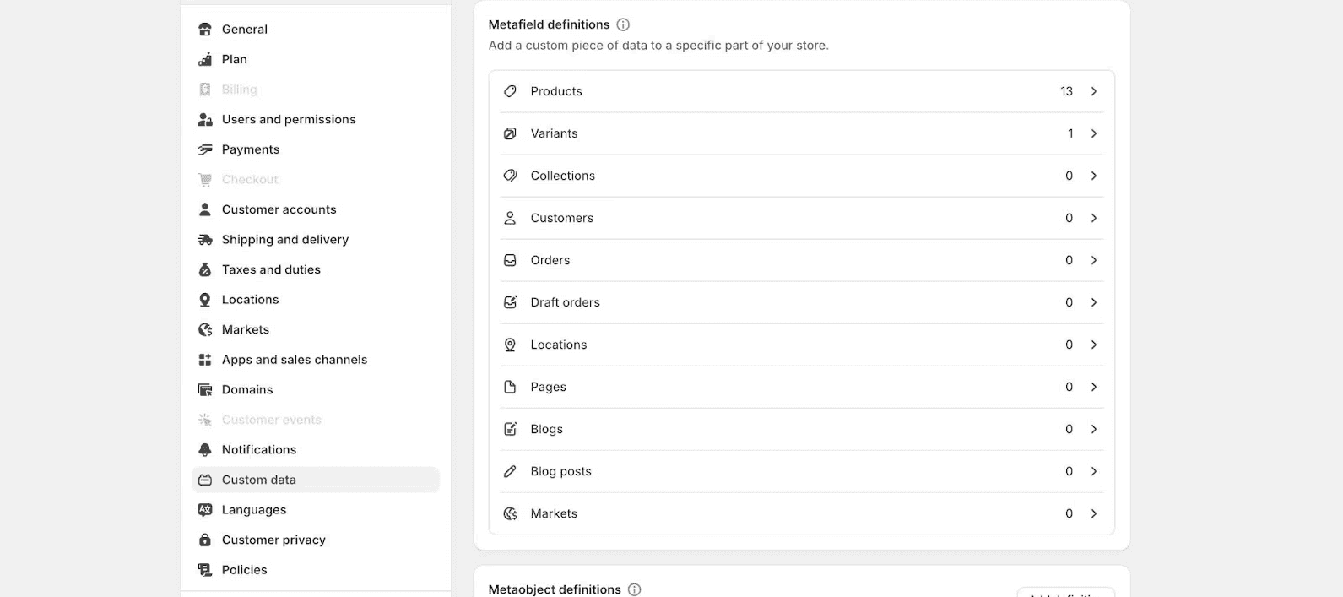Click the Taxes and duties bag icon

(x=205, y=269)
